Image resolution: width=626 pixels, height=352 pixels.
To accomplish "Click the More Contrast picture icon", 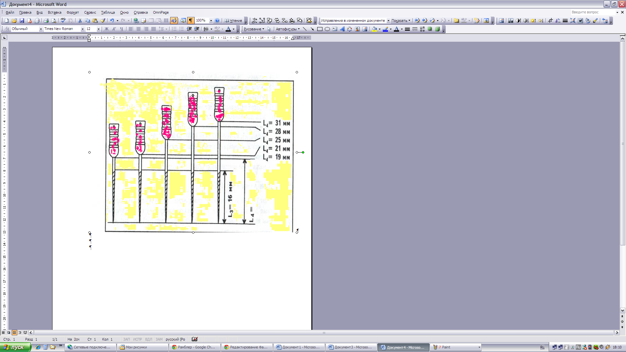I will (x=518, y=21).
